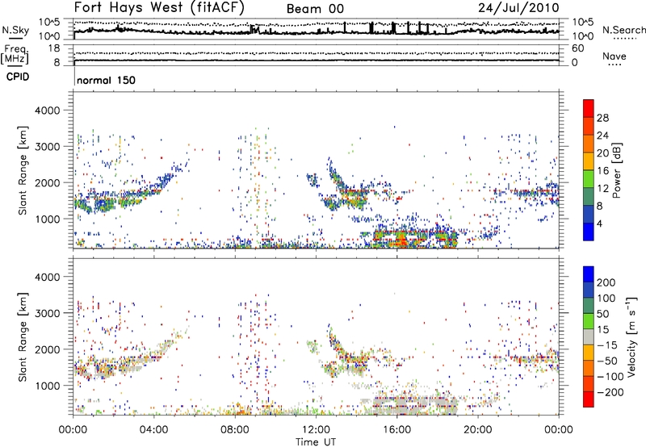Viewport: 646px width, 447px height.
Task: Select the 'N.Sky' legend label
Action: click(15, 30)
